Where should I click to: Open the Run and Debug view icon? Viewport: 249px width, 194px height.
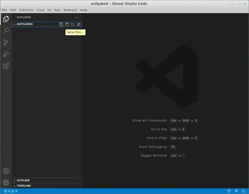point(6,54)
